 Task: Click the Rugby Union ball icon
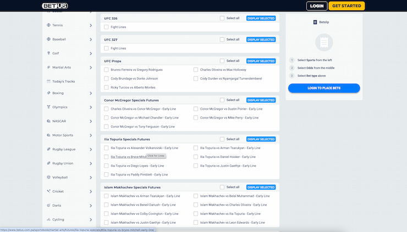coord(48,163)
